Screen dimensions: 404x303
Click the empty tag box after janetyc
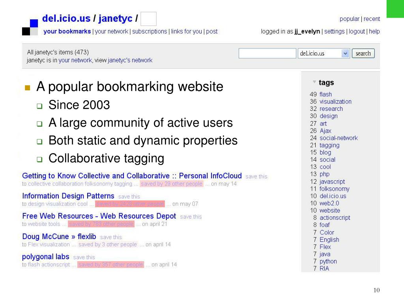tap(148, 19)
